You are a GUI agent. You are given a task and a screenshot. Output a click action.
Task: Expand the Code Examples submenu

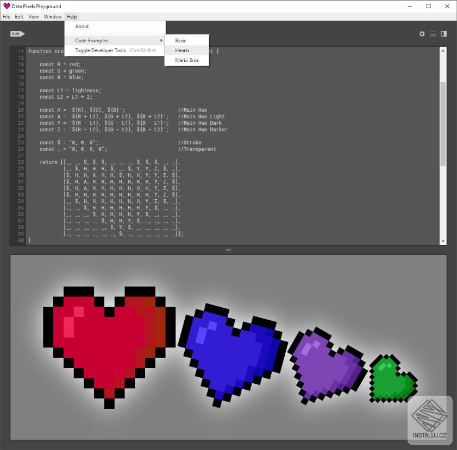[x=115, y=41]
